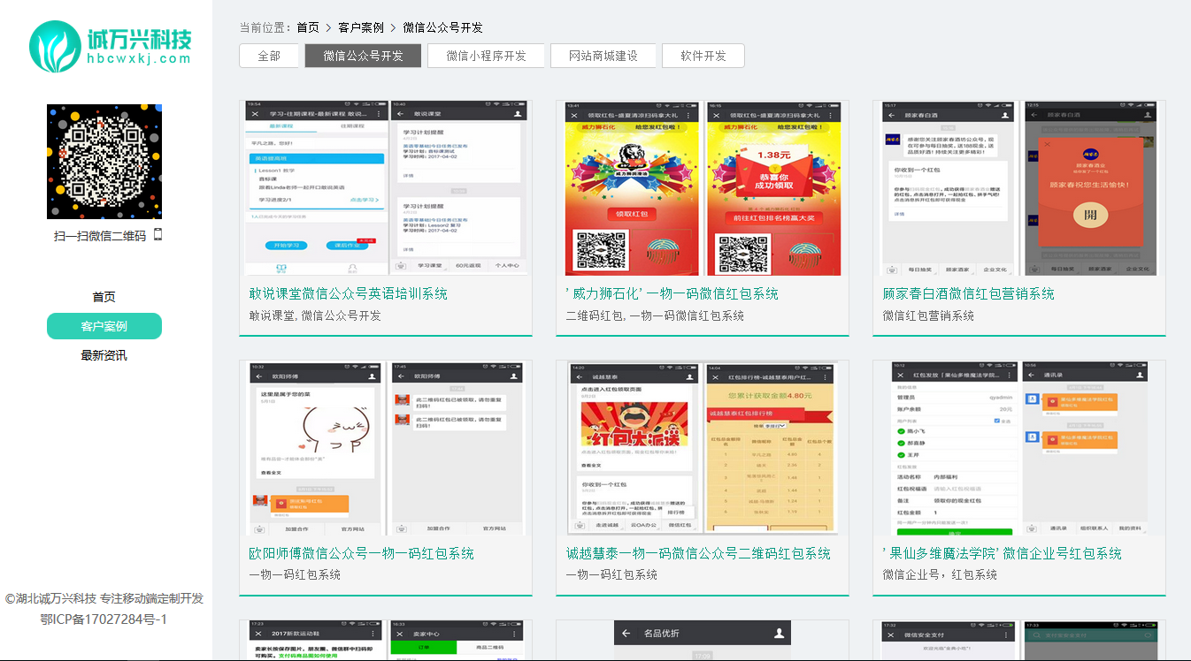This screenshot has height=661, width=1191.
Task: Click the 客户案例 breadcrumb link
Action: point(361,27)
